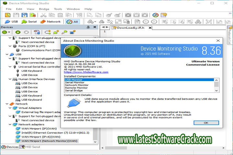Open the Bridge menu
233x155 pixels.
(44, 9)
